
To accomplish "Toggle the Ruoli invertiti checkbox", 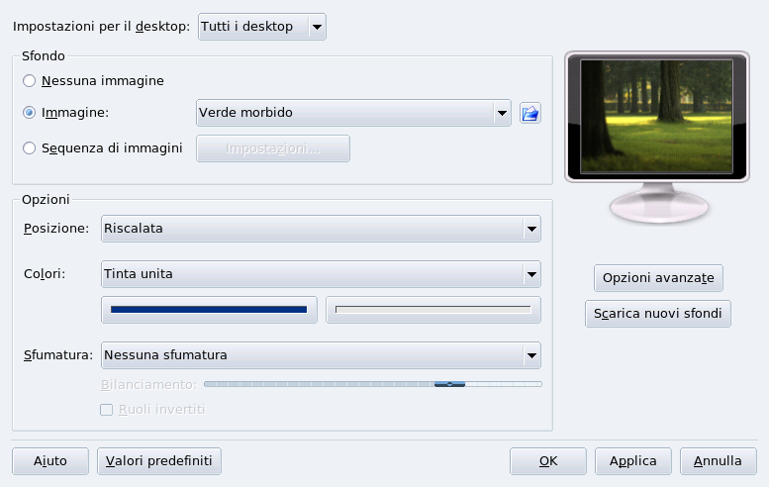I will click(x=107, y=409).
